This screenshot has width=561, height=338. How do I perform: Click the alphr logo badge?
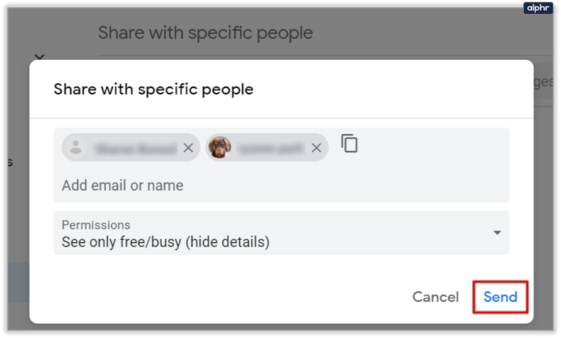point(537,8)
